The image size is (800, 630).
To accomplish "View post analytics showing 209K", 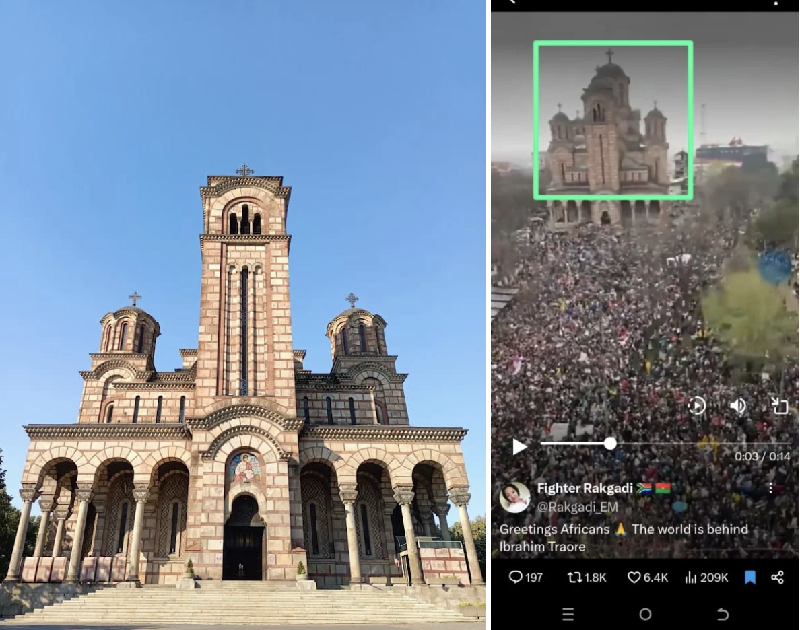I will pos(706,577).
